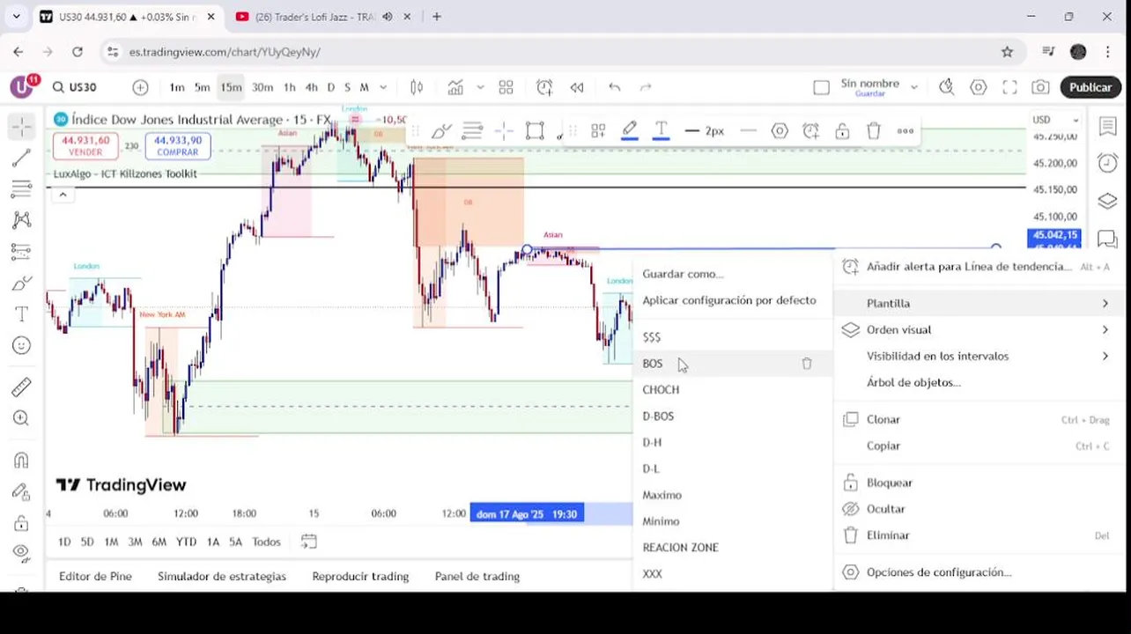Open the Indicators menu
Image resolution: width=1131 pixels, height=634 pixels.
(x=455, y=87)
